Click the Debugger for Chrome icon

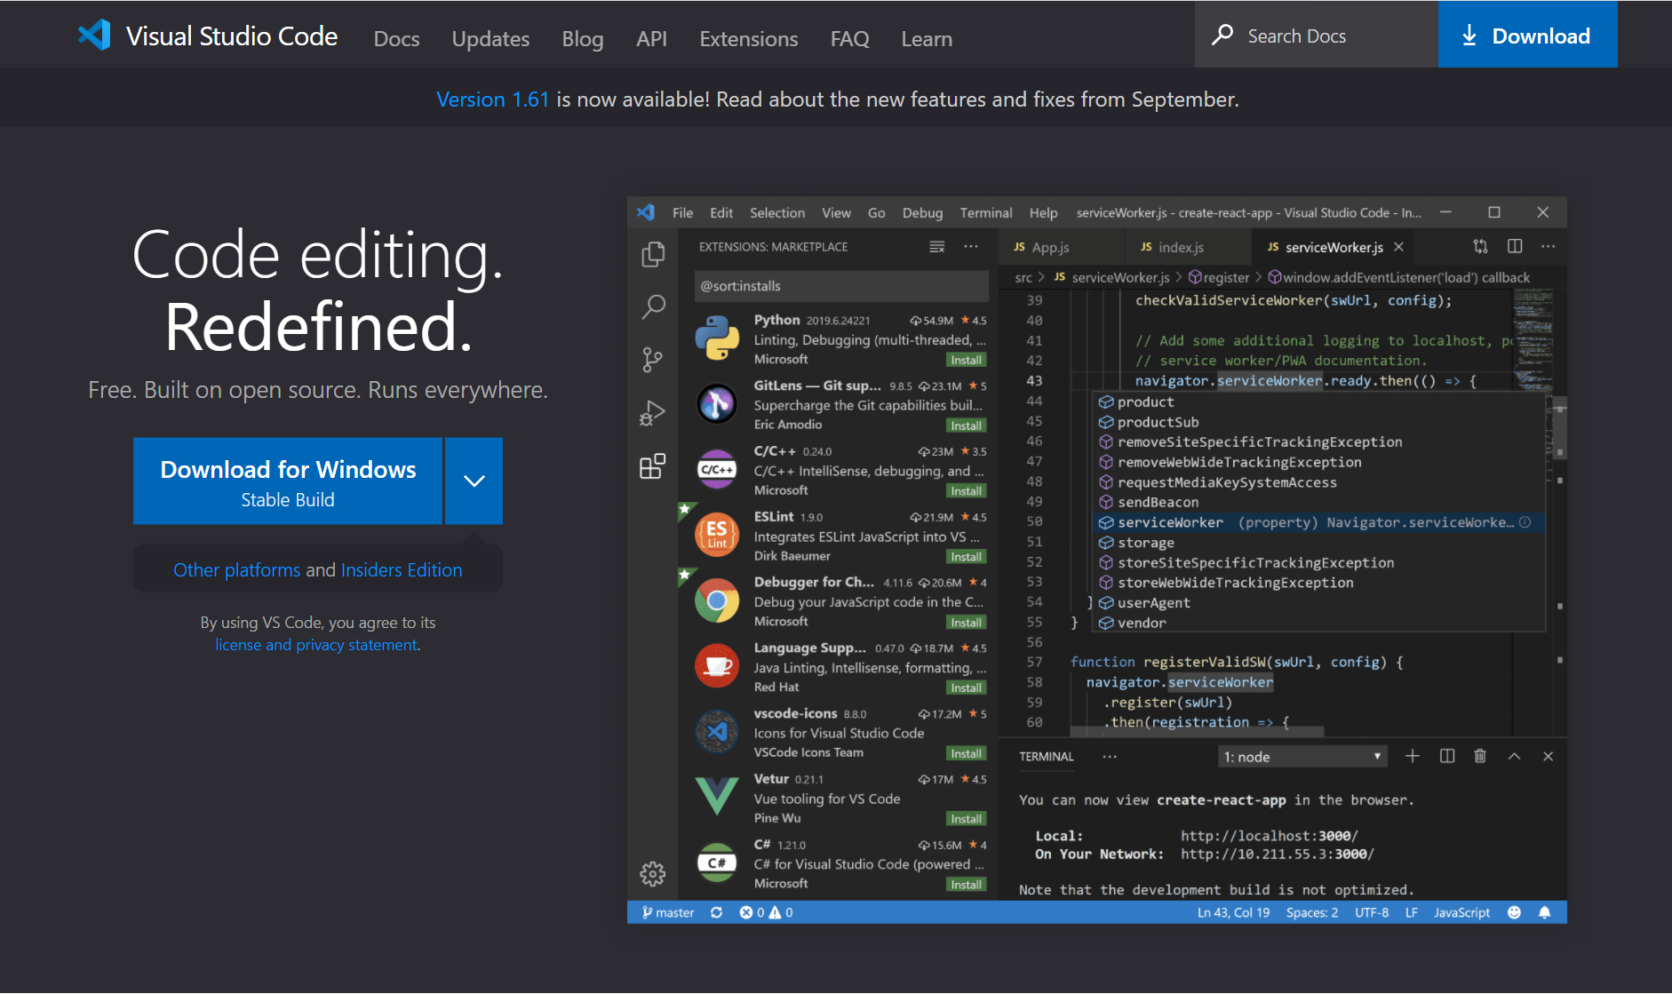717,600
